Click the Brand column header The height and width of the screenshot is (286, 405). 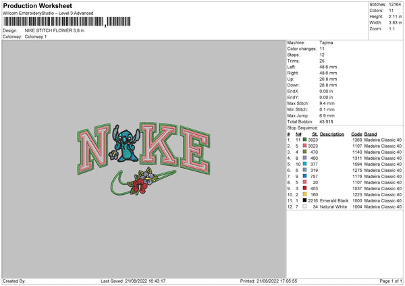click(x=371, y=134)
